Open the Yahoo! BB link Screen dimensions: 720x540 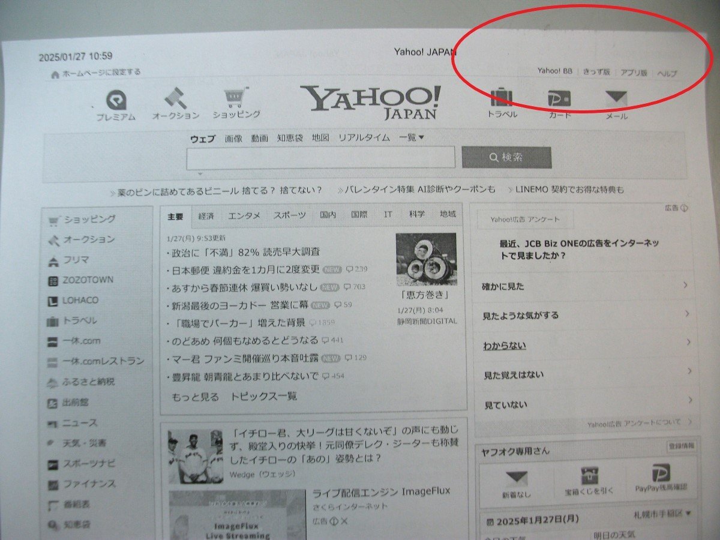pyautogui.click(x=554, y=71)
